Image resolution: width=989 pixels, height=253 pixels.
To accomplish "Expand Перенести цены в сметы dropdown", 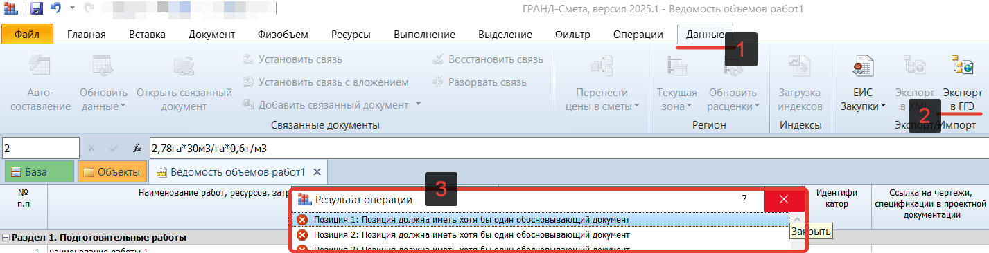I will coord(636,106).
